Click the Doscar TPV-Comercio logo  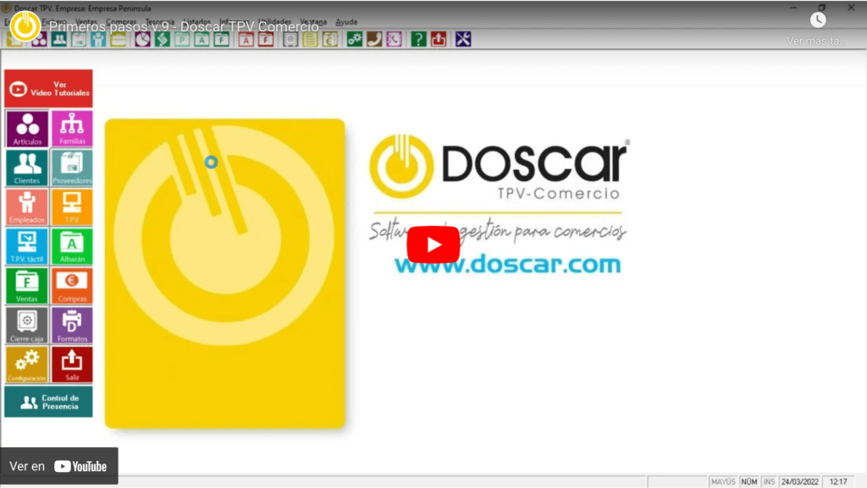click(x=500, y=167)
